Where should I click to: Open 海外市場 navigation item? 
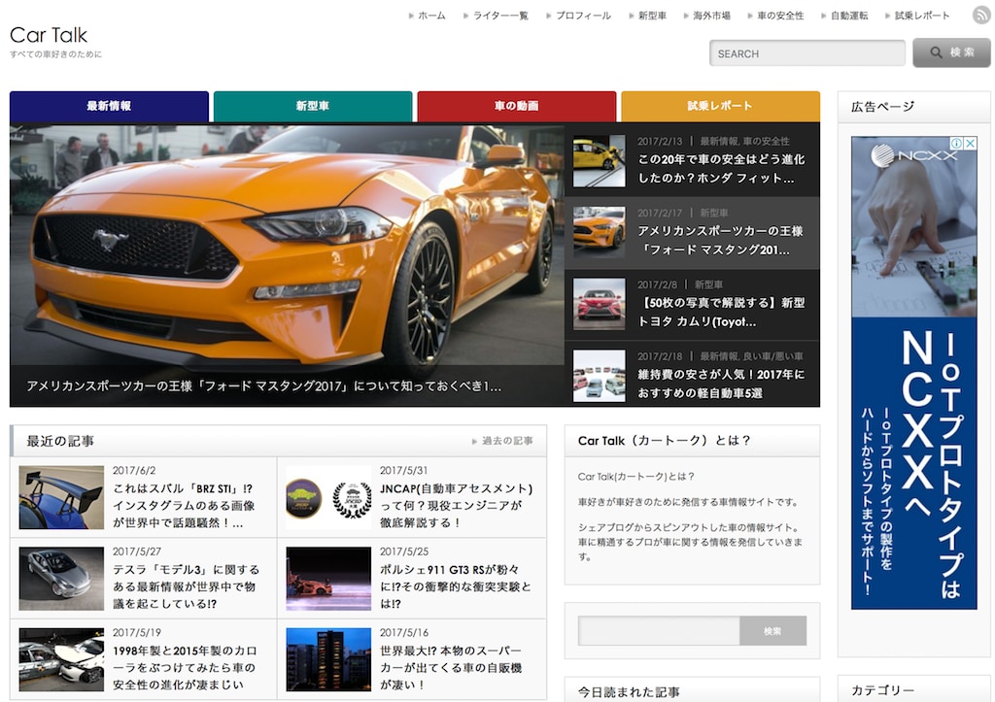click(x=711, y=16)
